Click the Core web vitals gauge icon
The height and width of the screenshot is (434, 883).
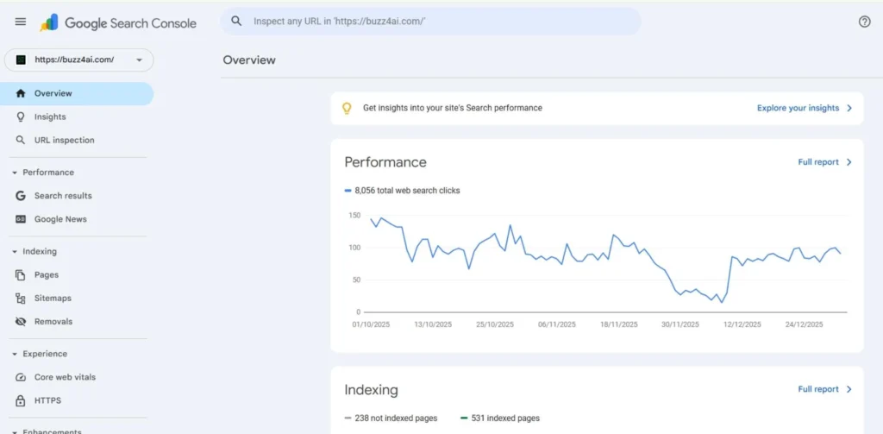coord(21,377)
